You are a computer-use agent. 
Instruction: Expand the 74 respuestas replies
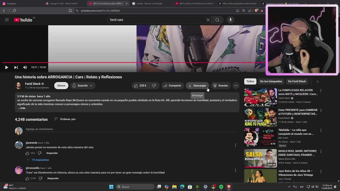pyautogui.click(x=37, y=160)
